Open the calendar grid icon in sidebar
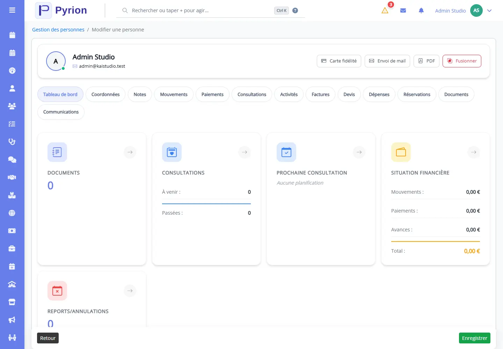The height and width of the screenshot is (349, 503). [12, 53]
